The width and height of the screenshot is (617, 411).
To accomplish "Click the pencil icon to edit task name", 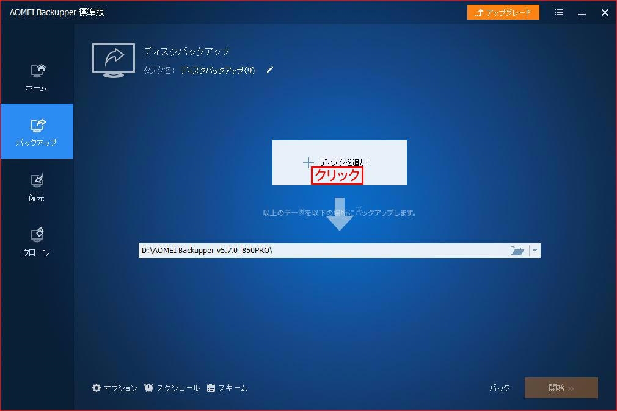I will click(269, 70).
